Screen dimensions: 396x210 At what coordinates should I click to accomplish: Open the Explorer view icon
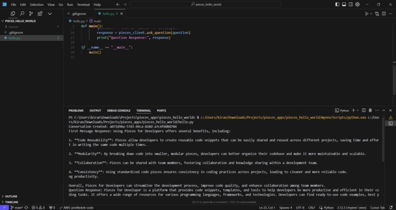tap(13, 14)
